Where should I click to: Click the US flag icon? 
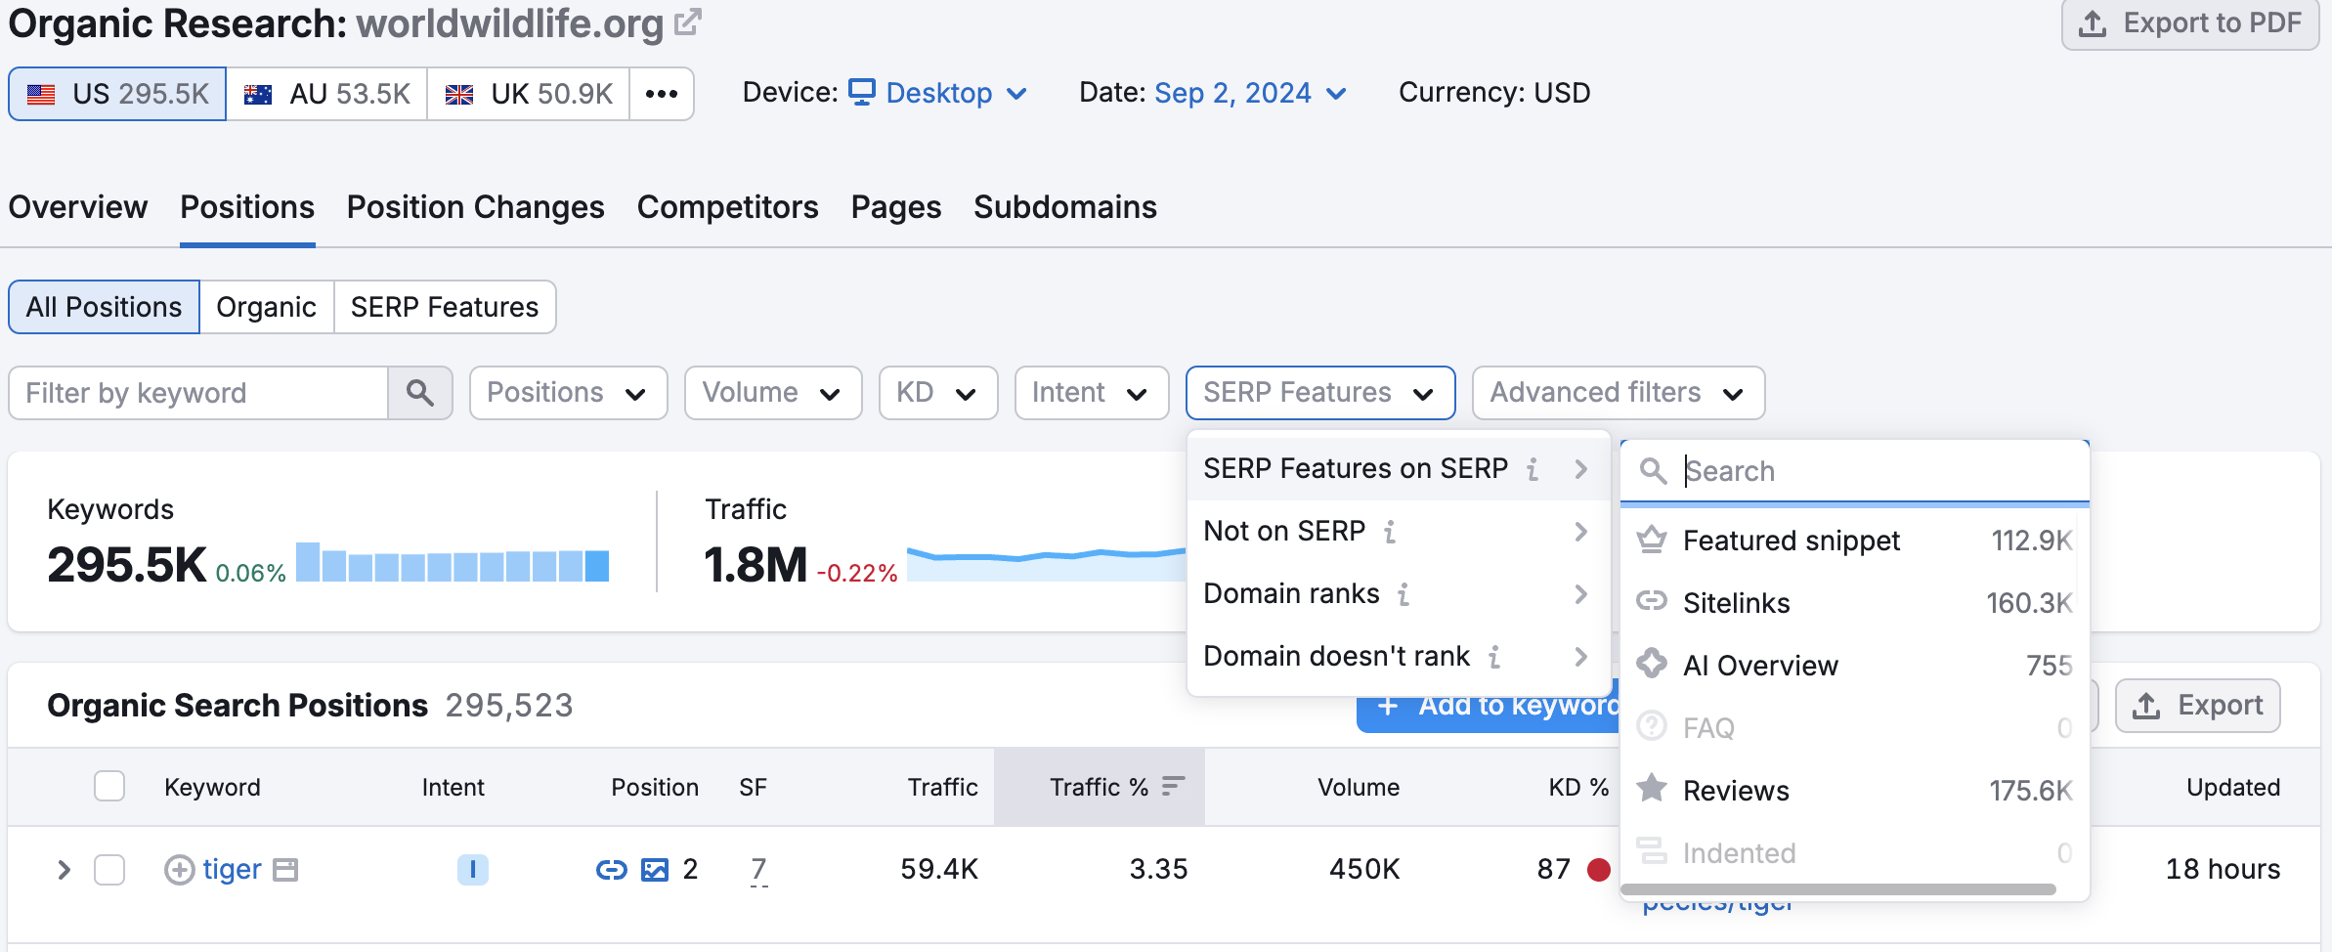click(x=41, y=95)
